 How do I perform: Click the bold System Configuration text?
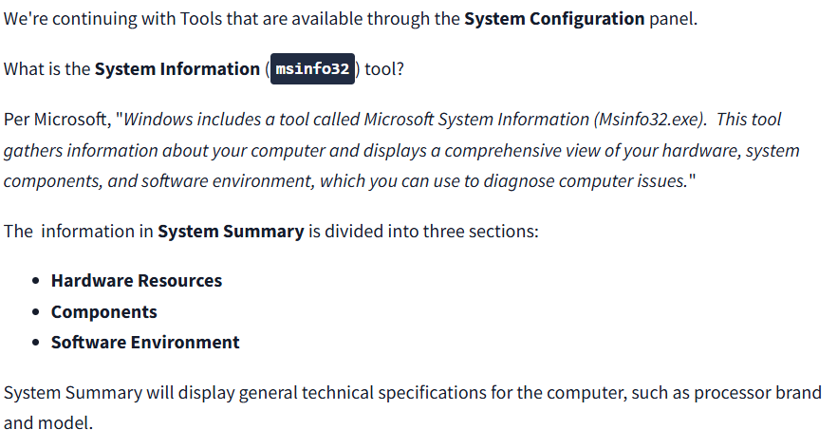pyautogui.click(x=553, y=19)
